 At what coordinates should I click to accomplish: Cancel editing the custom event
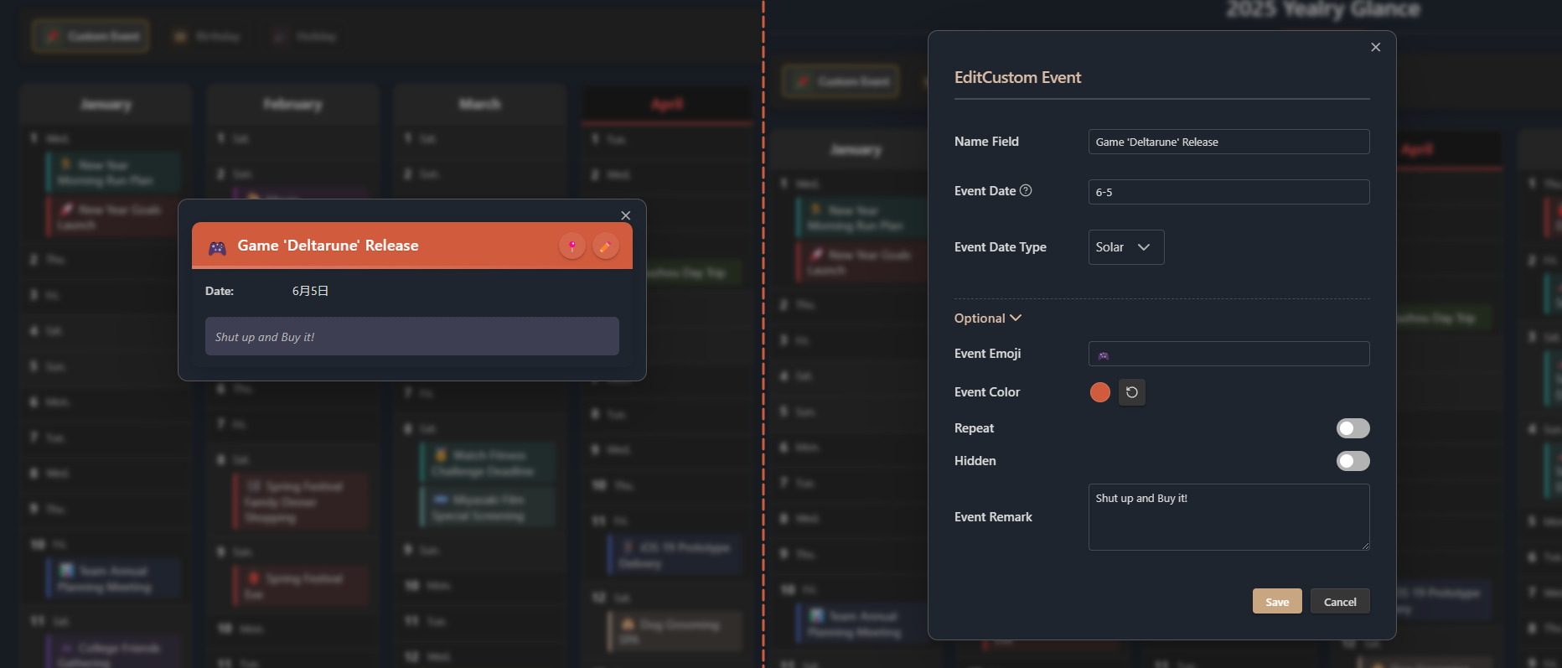(x=1340, y=601)
